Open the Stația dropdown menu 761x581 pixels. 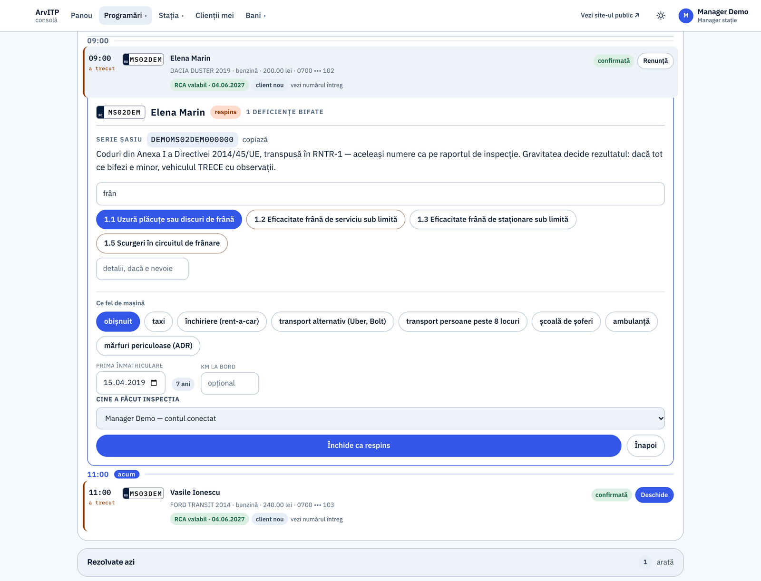tap(171, 16)
